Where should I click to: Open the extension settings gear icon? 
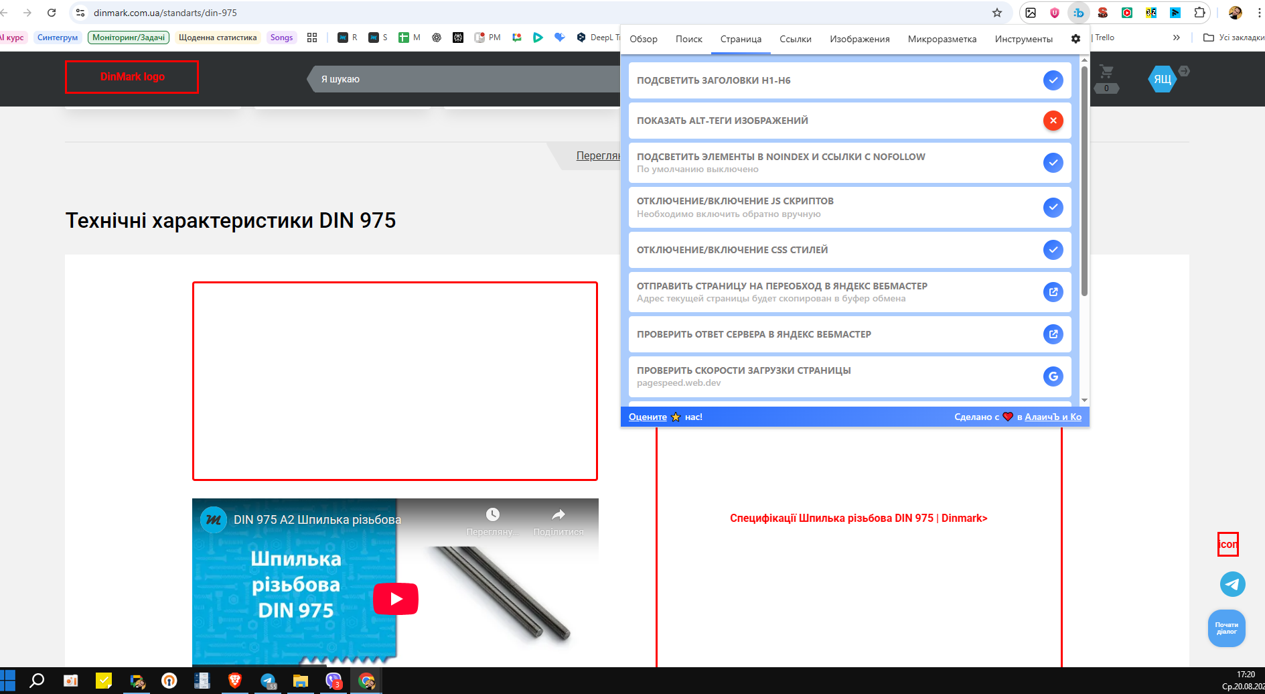click(x=1075, y=39)
